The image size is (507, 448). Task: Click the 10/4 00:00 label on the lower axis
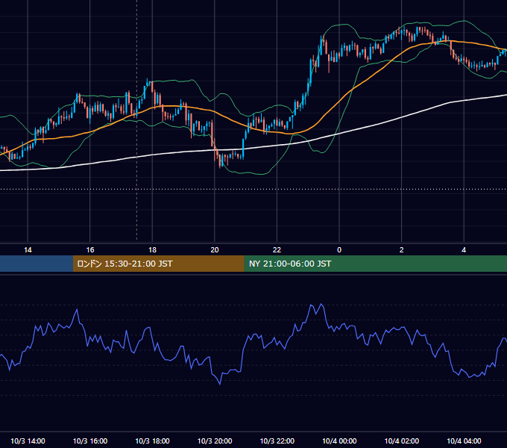pyautogui.click(x=339, y=441)
